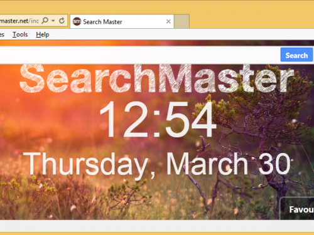
Task: Open the Help menu
Action: [x=43, y=34]
